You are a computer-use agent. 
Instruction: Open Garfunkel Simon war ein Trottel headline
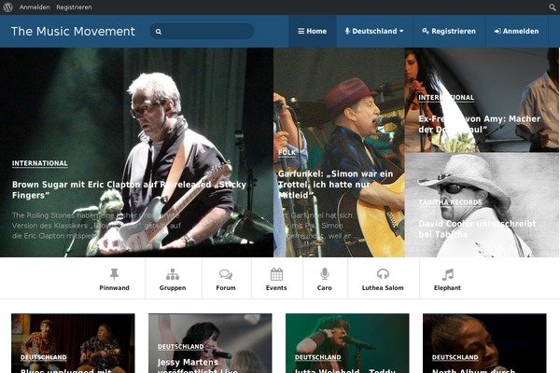[335, 185]
